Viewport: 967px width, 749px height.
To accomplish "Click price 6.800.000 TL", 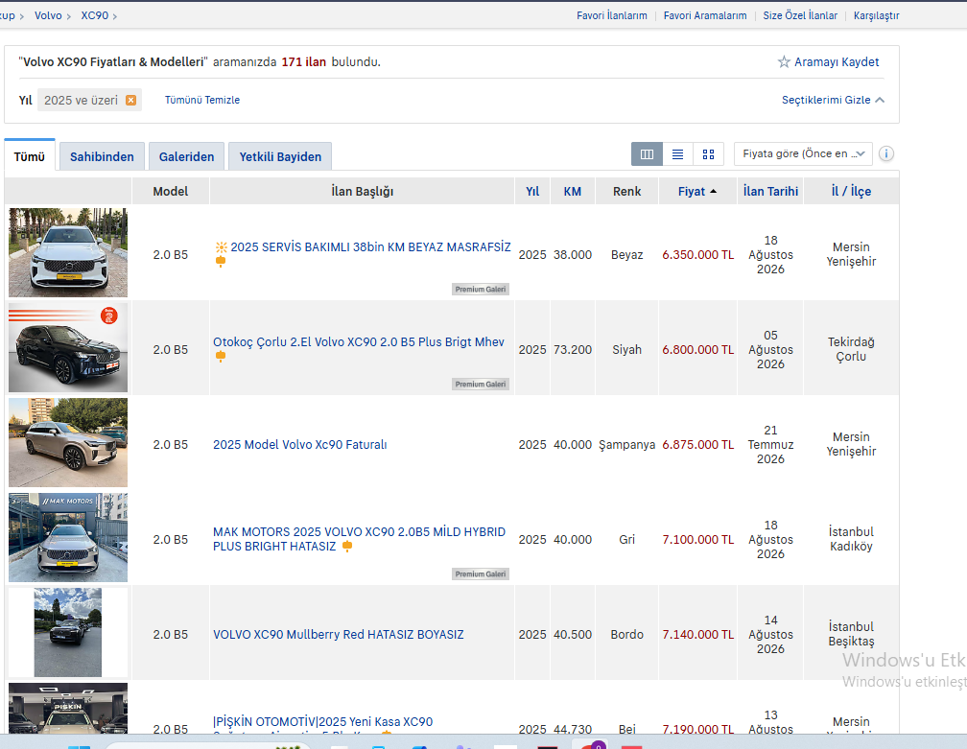I will click(697, 349).
